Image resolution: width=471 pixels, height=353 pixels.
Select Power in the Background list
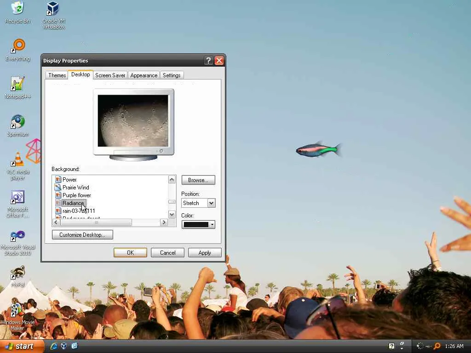click(x=69, y=180)
